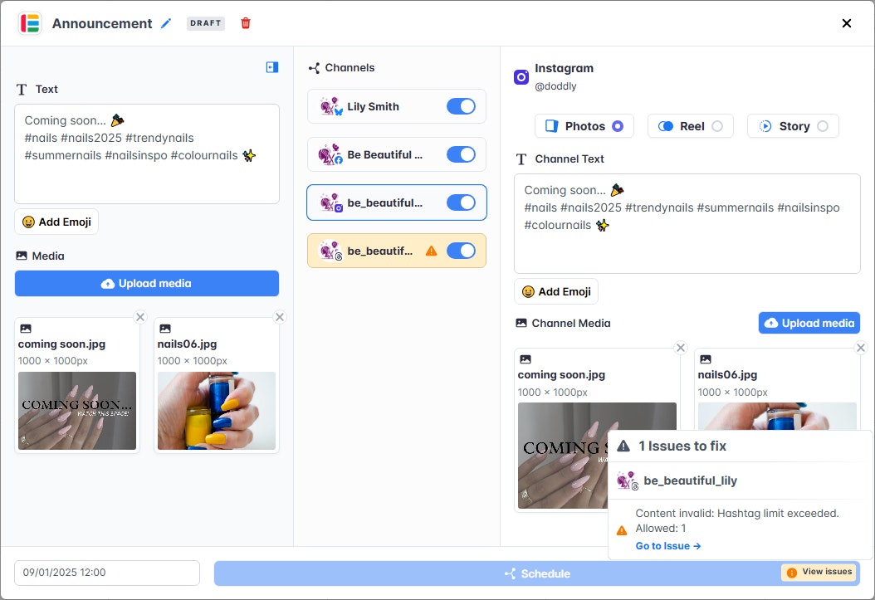Switch off the be_beautif channel with the warning
Image resolution: width=875 pixels, height=600 pixels.
pyautogui.click(x=462, y=251)
